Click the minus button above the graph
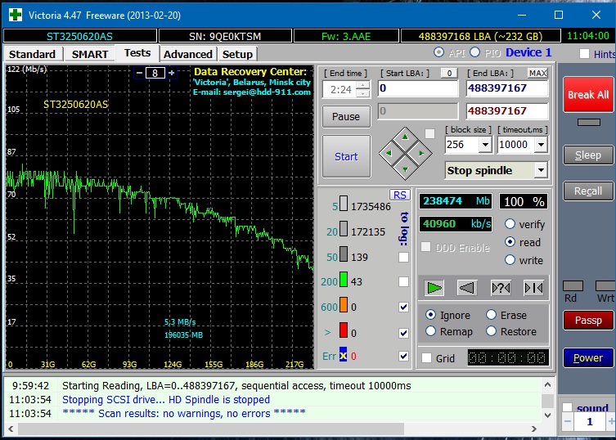 [140, 73]
